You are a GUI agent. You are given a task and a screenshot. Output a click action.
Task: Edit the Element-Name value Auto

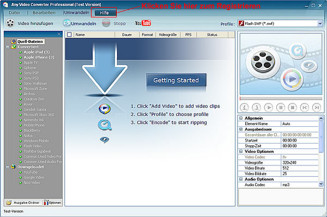(300, 123)
